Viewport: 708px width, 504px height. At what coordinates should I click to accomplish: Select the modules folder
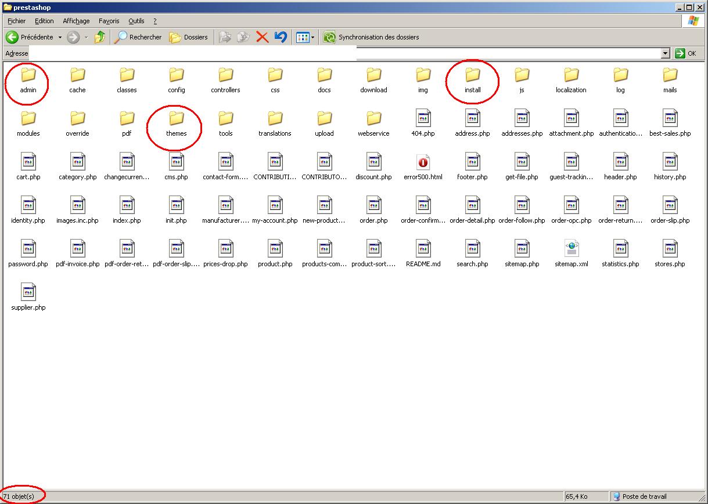click(x=28, y=124)
